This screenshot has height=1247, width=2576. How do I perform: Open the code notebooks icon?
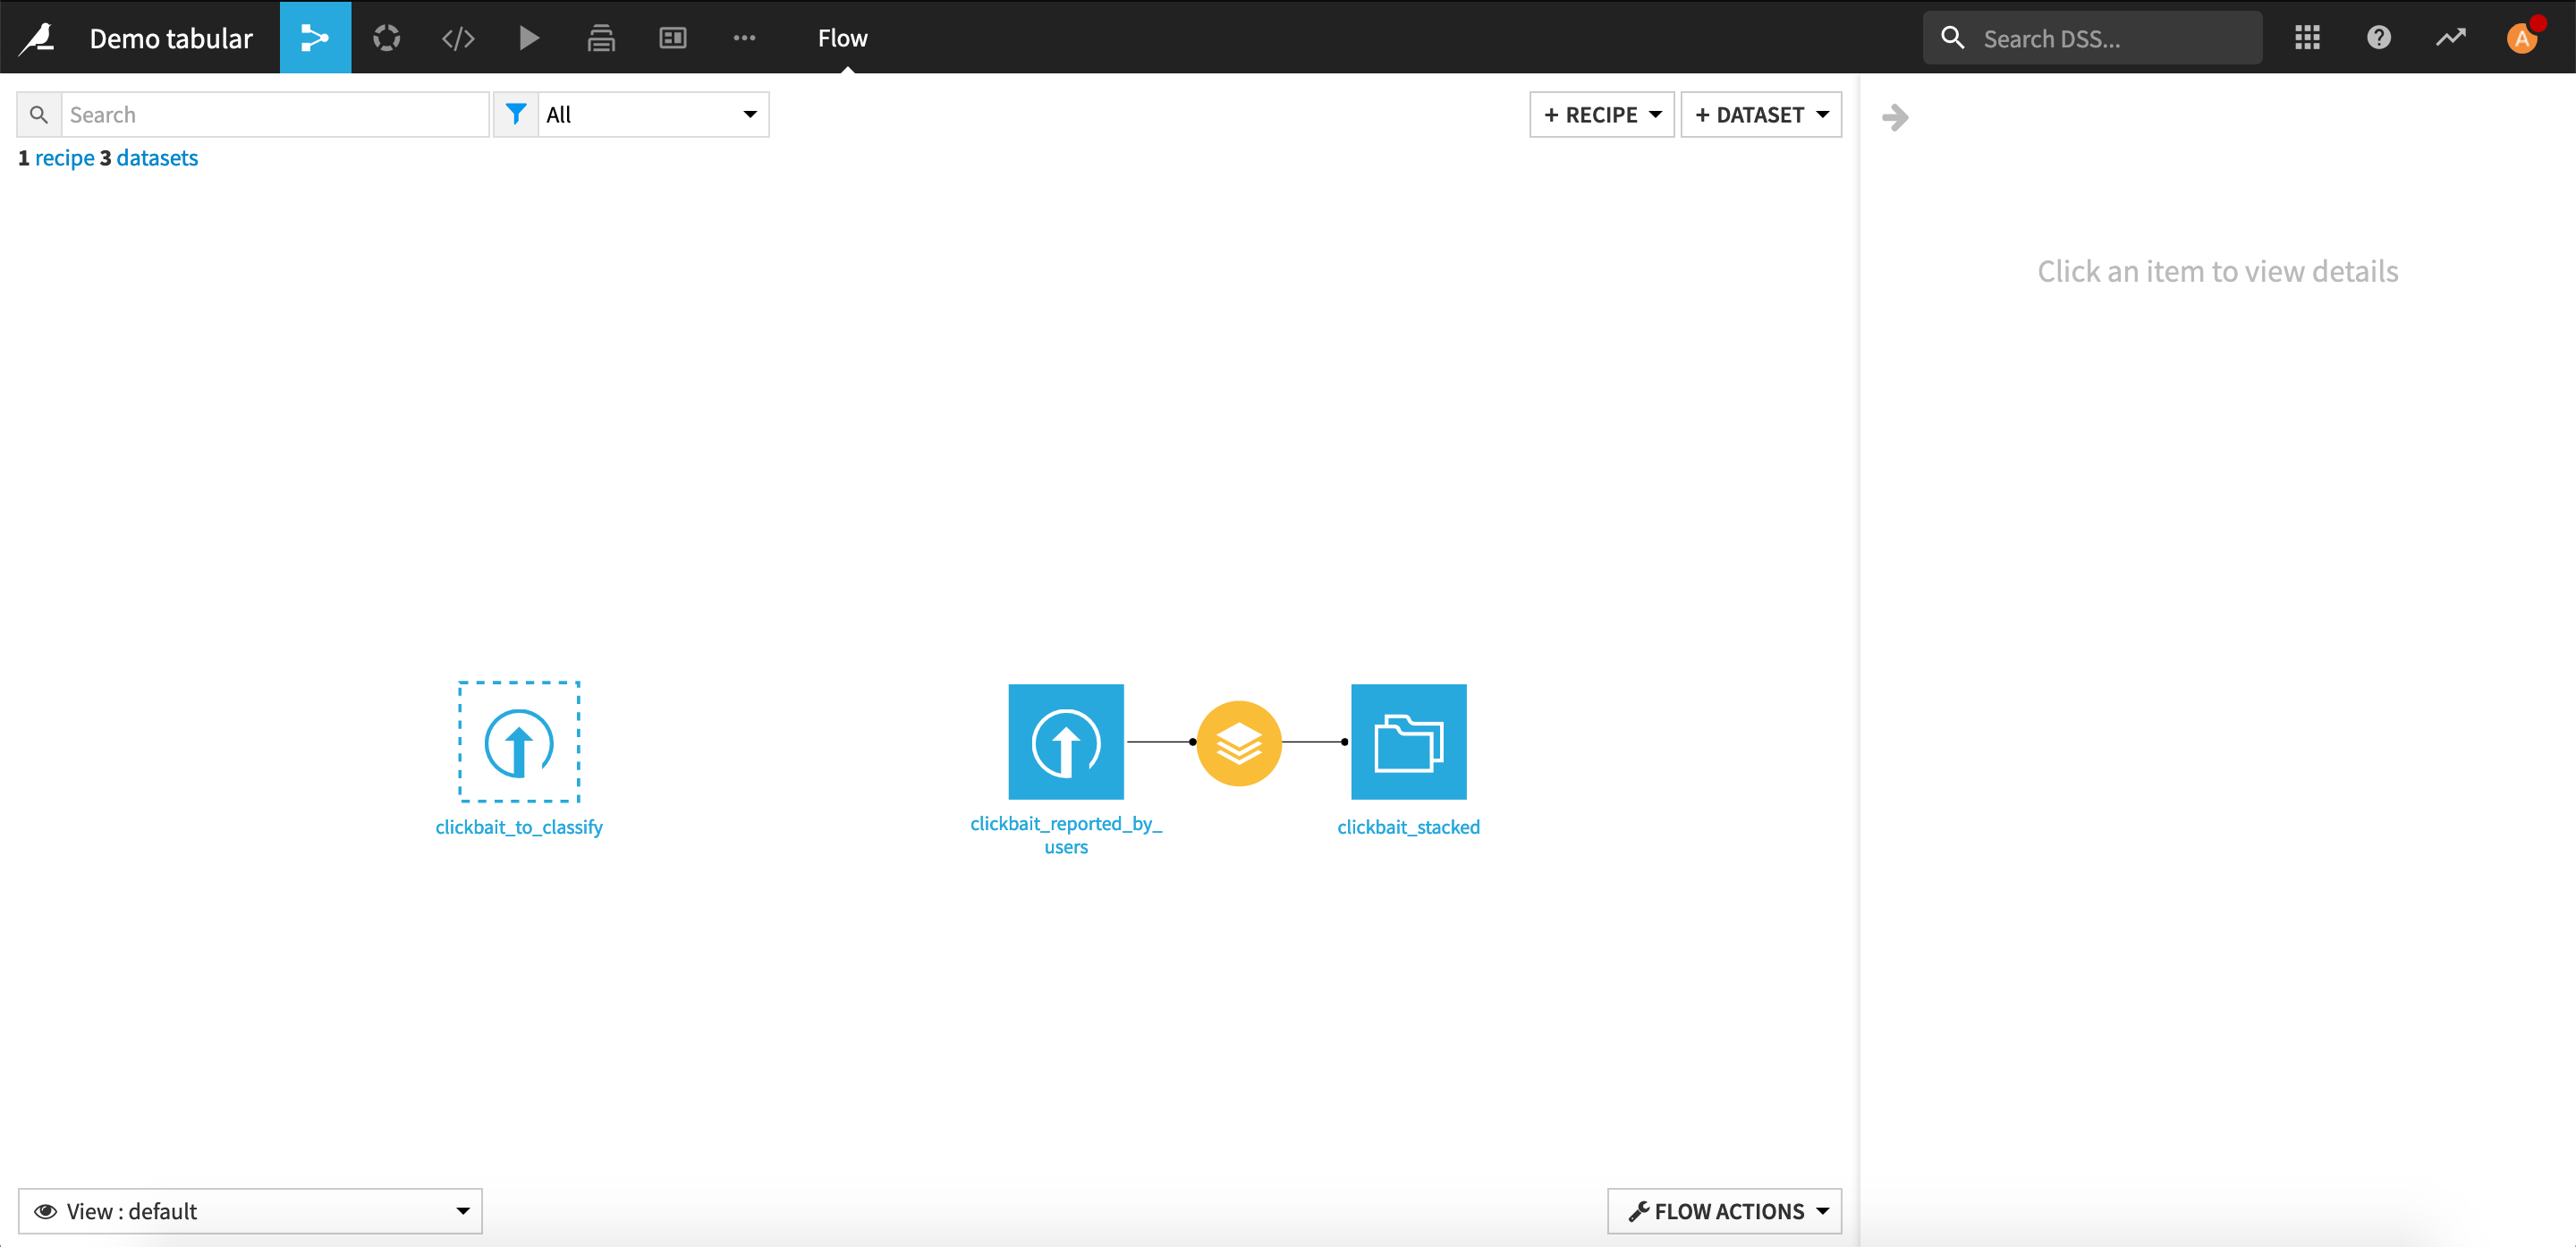(458, 38)
